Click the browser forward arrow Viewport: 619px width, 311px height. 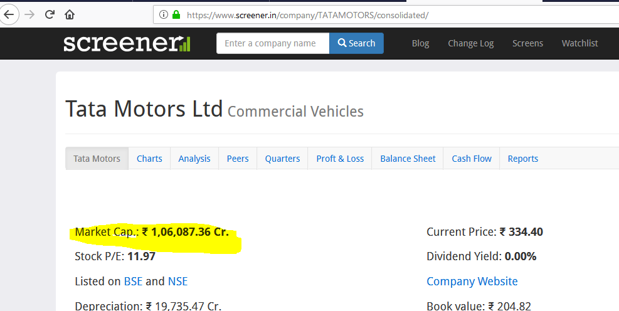pyautogui.click(x=29, y=15)
